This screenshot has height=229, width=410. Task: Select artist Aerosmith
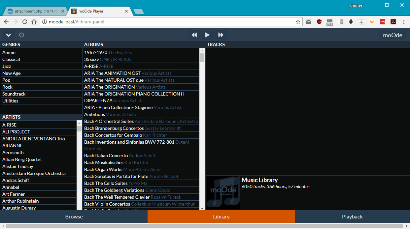tap(38, 153)
